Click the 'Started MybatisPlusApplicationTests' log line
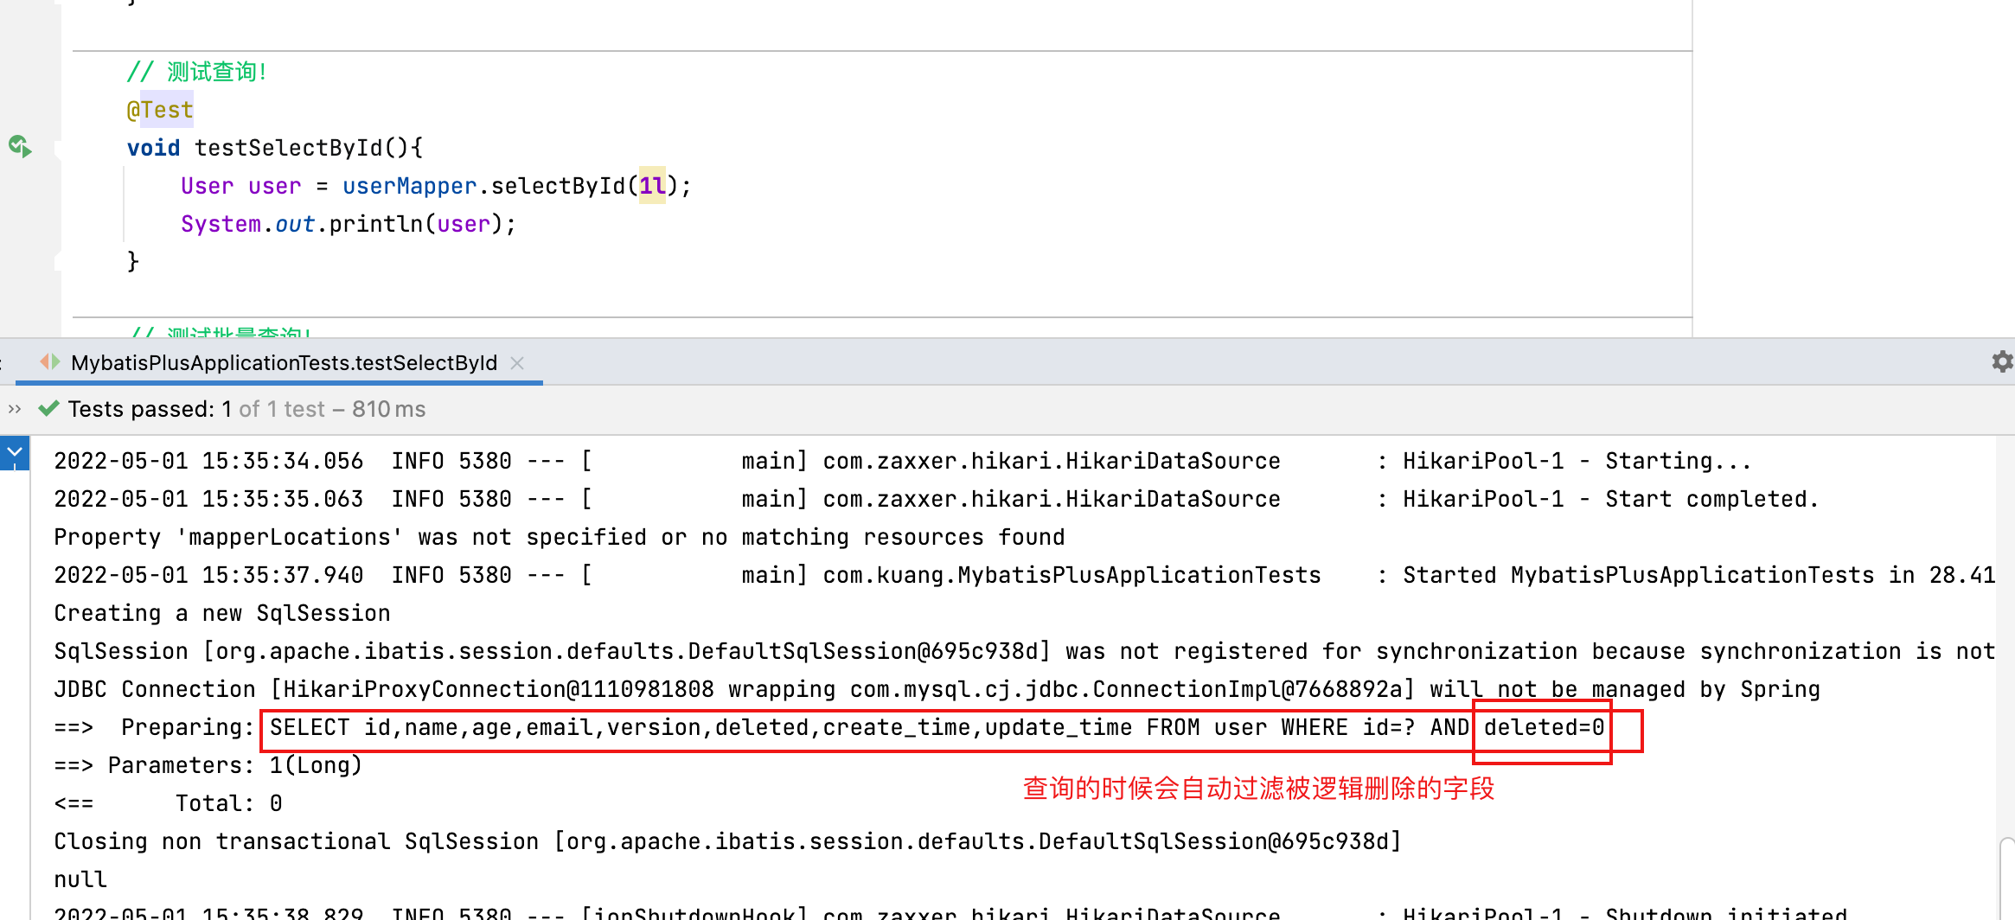2015x920 pixels. point(1025,575)
